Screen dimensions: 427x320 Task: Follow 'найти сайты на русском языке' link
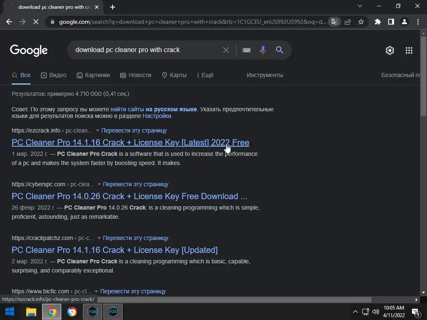153,109
